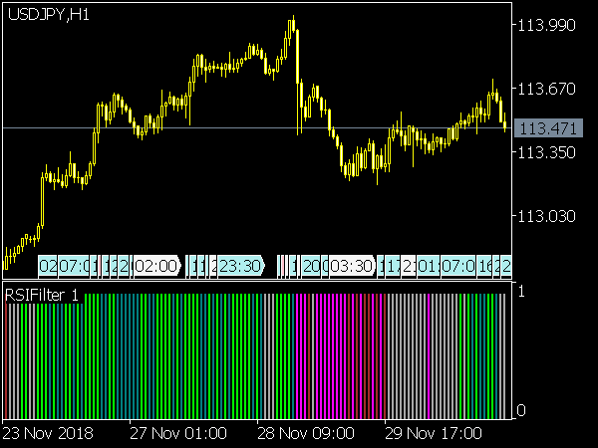
Task: Select the 113.471 current price label
Action: (x=548, y=128)
